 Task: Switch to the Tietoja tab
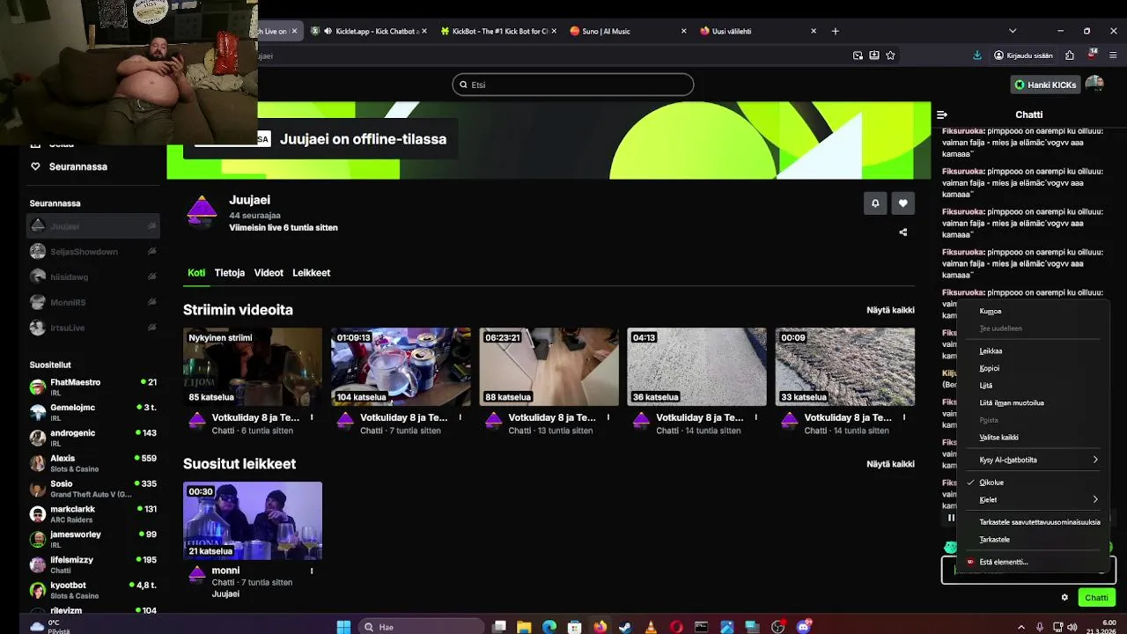[x=230, y=273]
